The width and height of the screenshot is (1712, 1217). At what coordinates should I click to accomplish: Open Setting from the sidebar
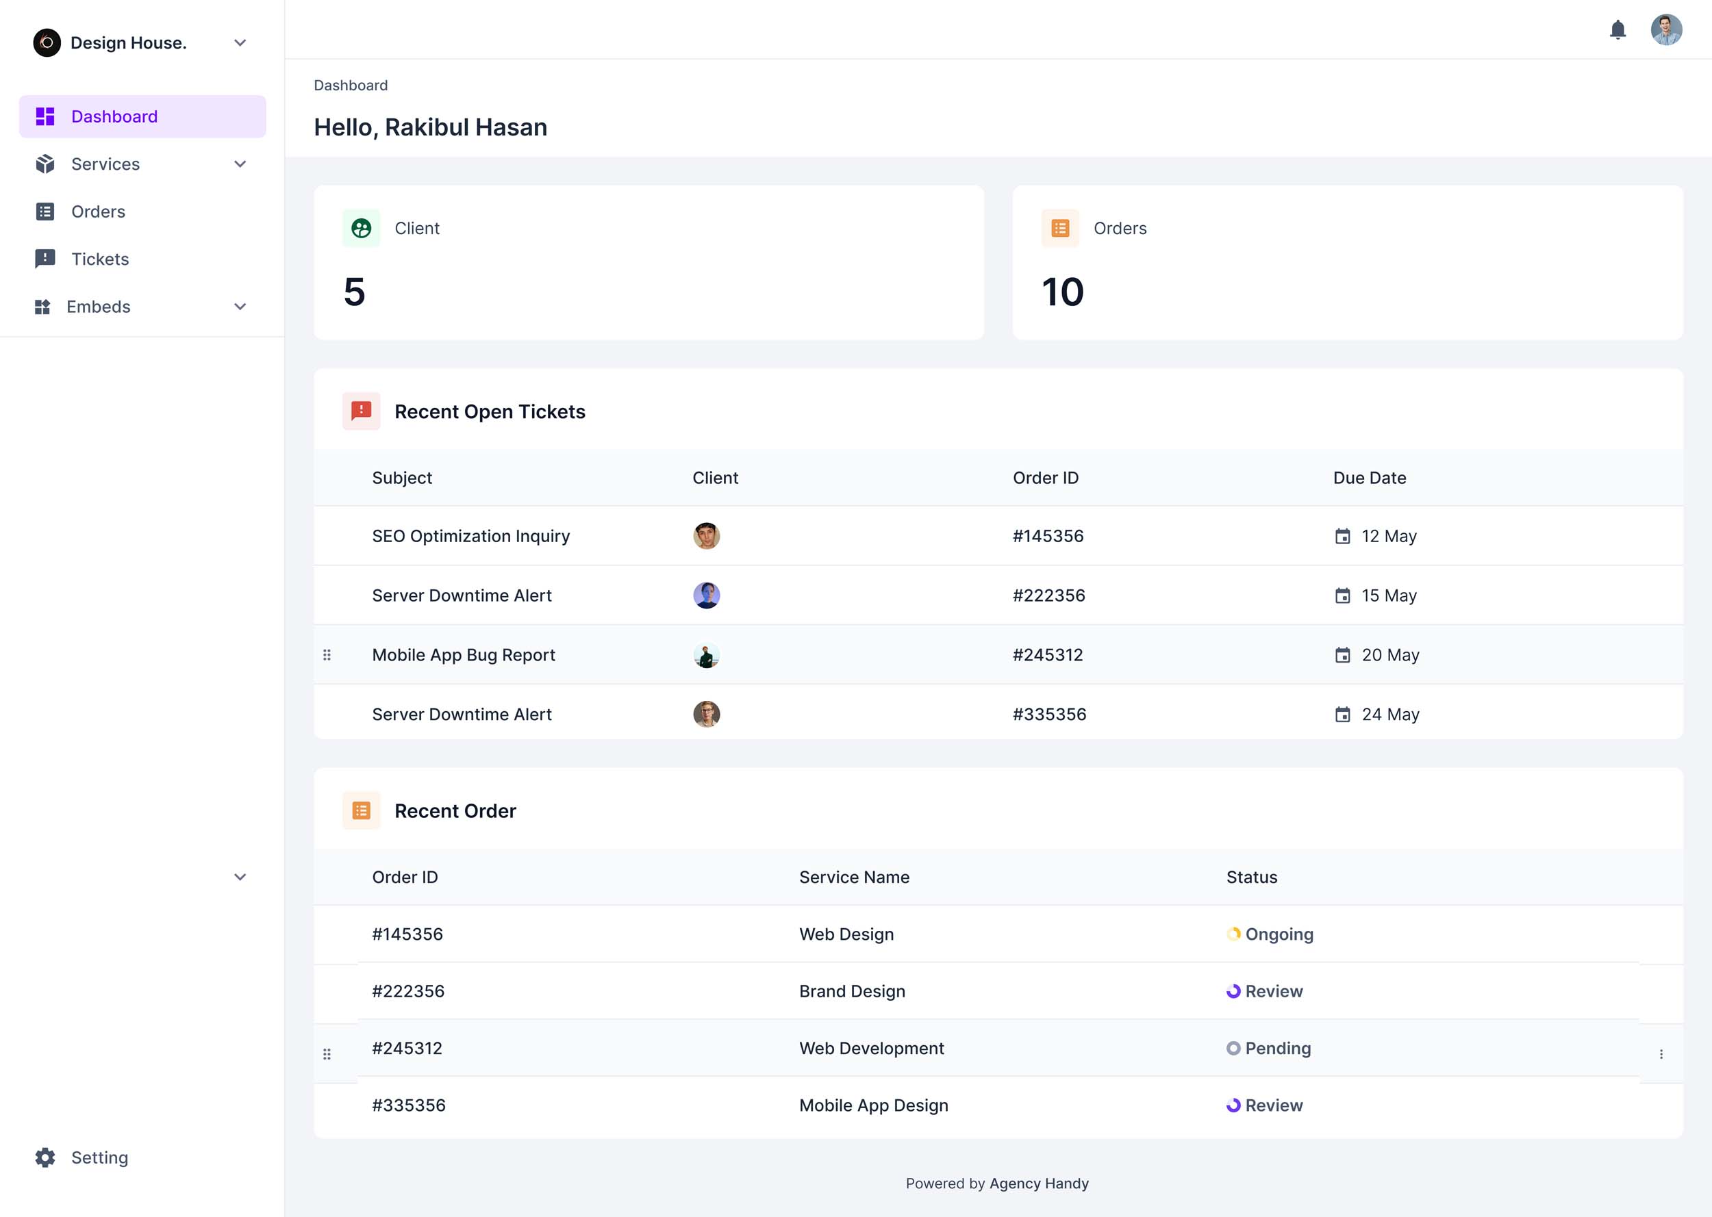[x=99, y=1158]
